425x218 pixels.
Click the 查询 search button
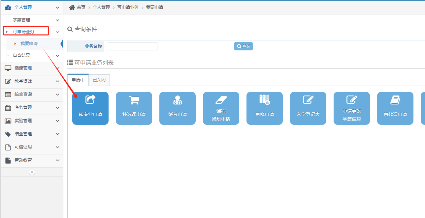[243, 46]
